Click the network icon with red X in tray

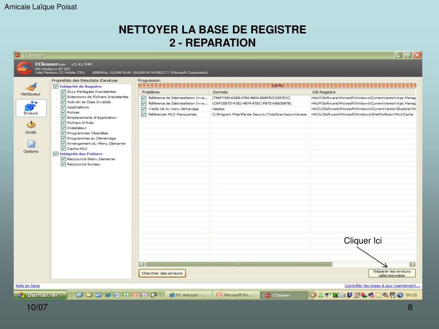[371, 295]
